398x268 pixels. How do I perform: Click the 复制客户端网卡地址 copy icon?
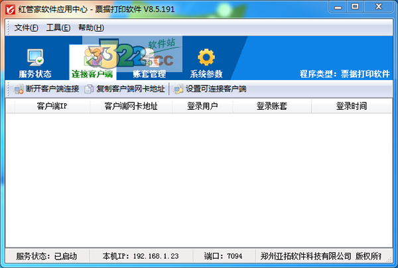[89, 89]
